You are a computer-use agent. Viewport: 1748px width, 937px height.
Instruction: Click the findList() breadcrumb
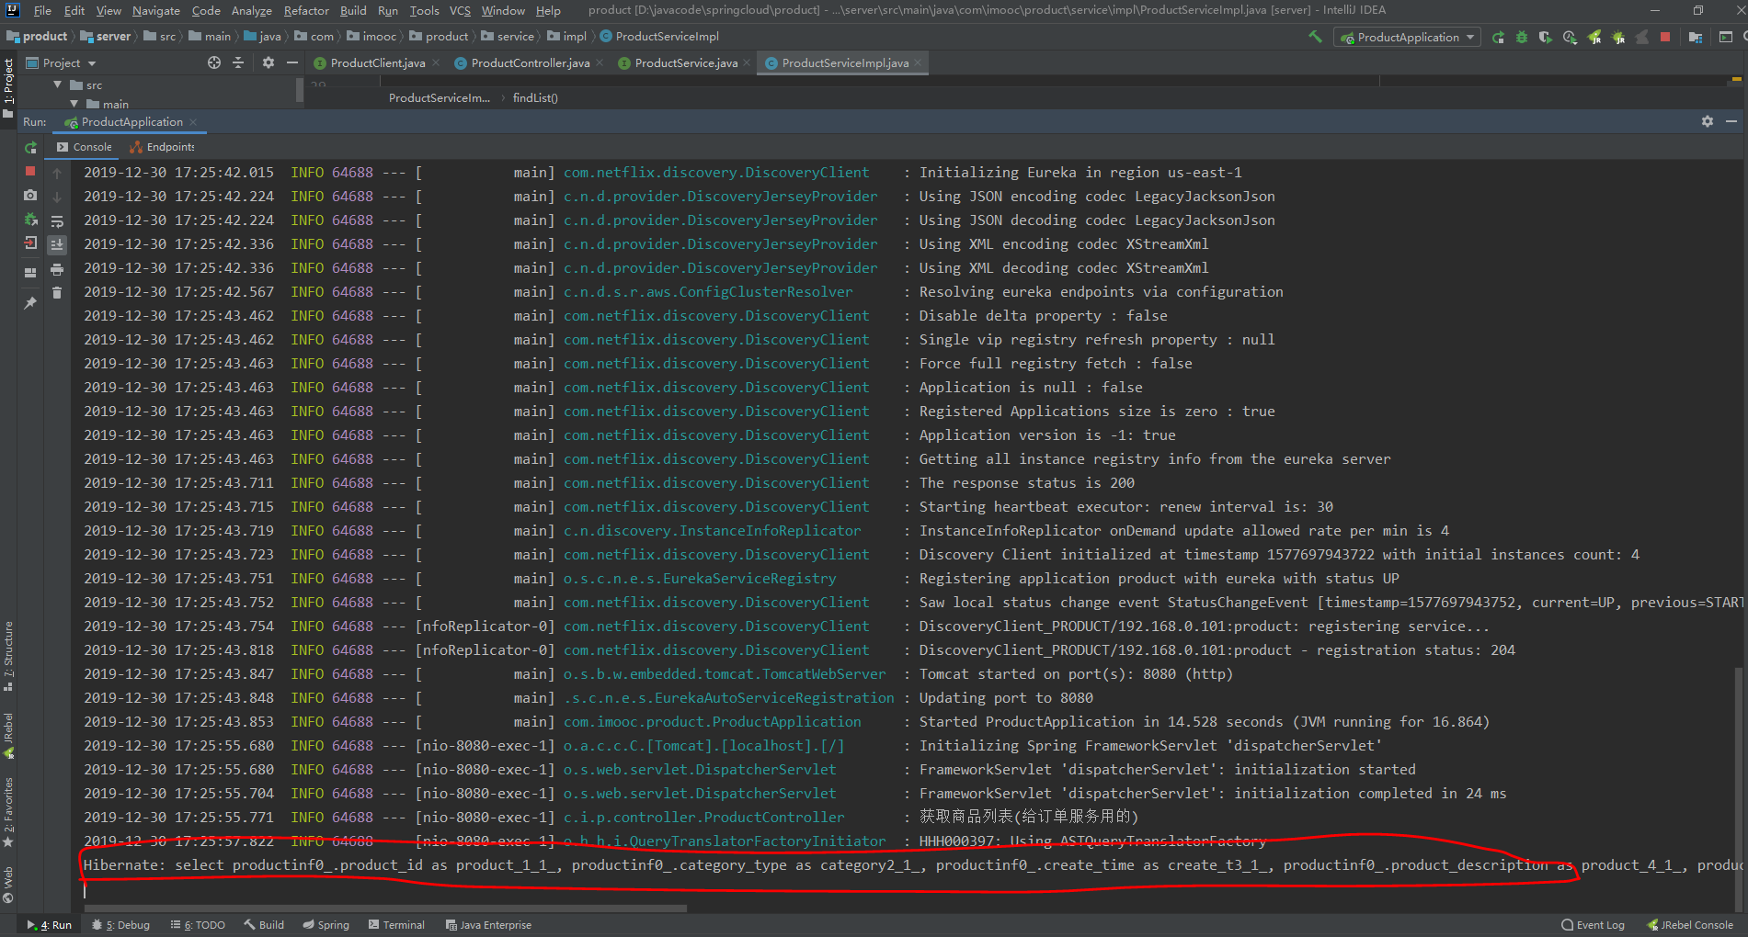pyautogui.click(x=535, y=97)
